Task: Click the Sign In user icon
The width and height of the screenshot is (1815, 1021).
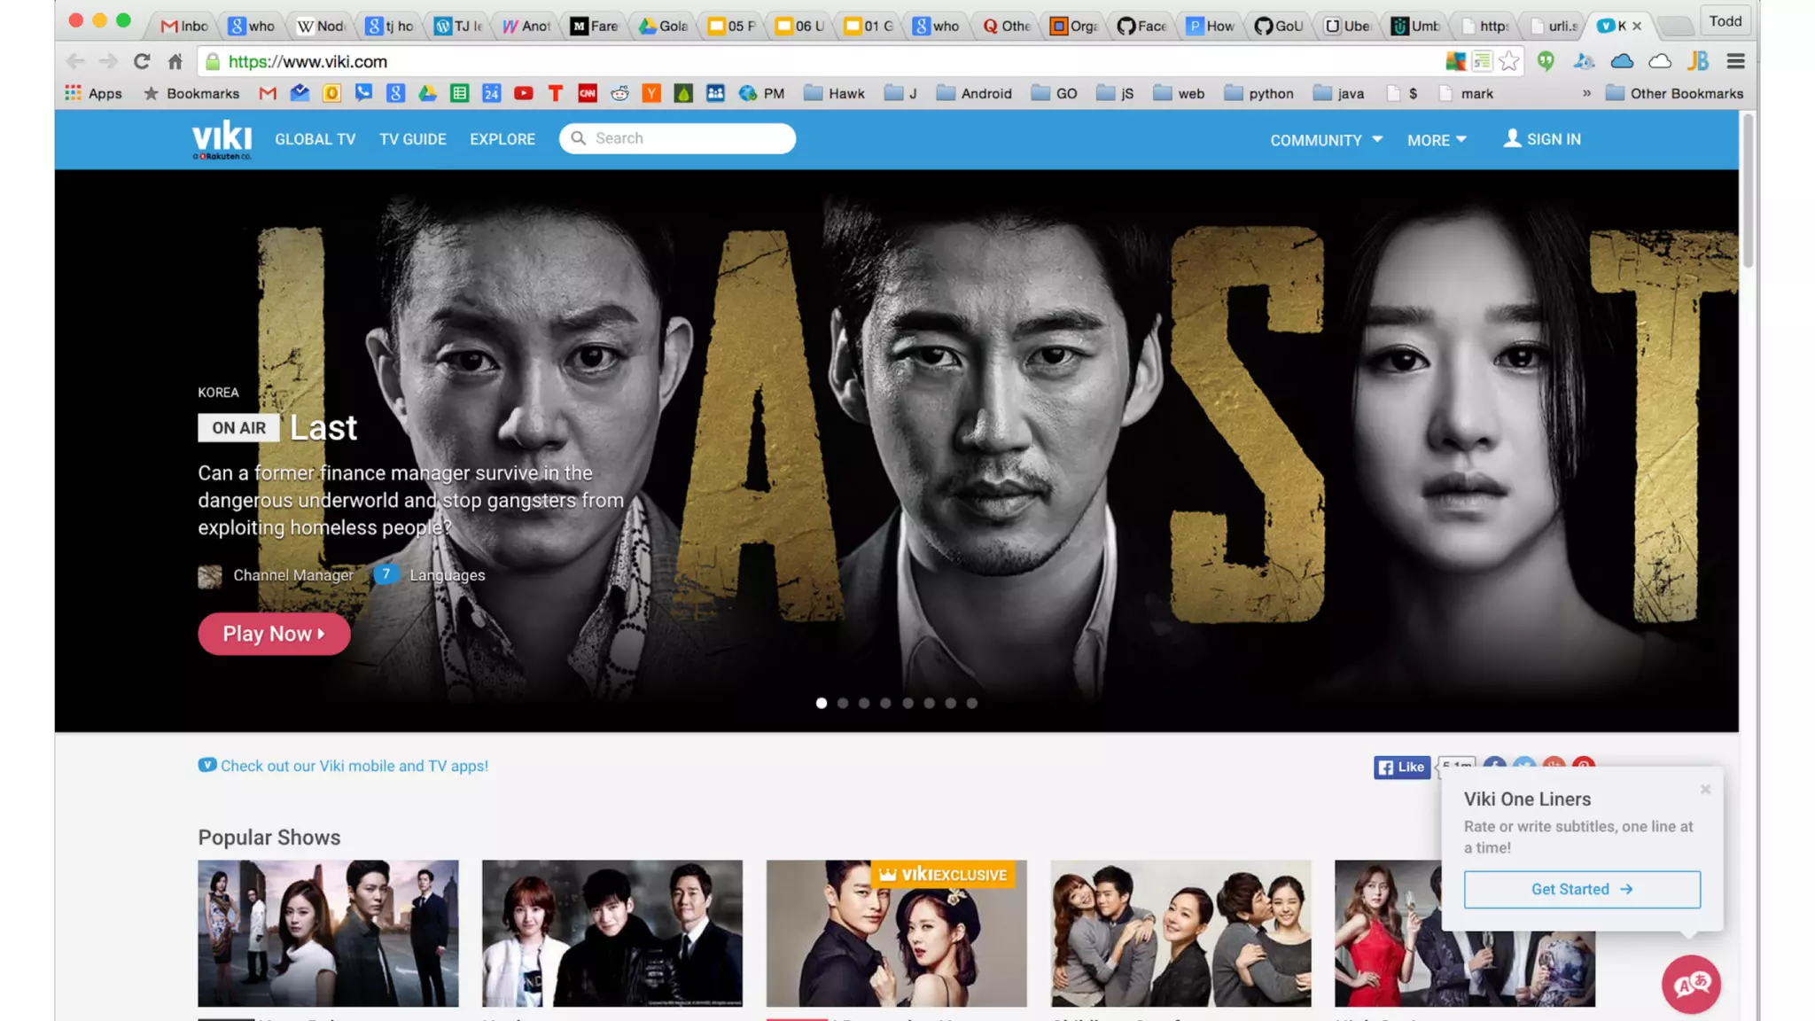Action: (x=1512, y=138)
